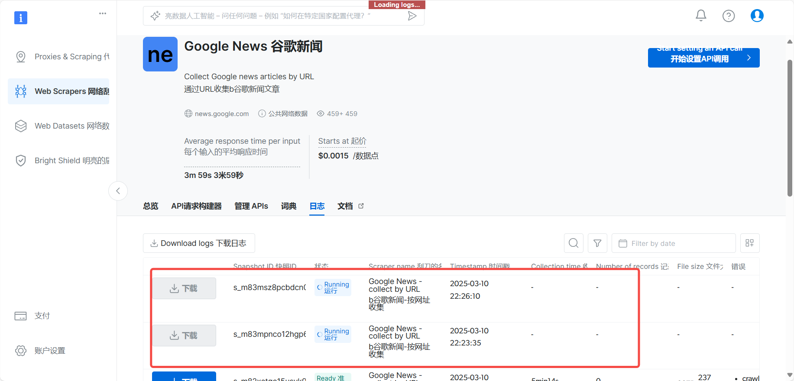
Task: Click the page scrollbar up arrow
Action: pos(790,42)
